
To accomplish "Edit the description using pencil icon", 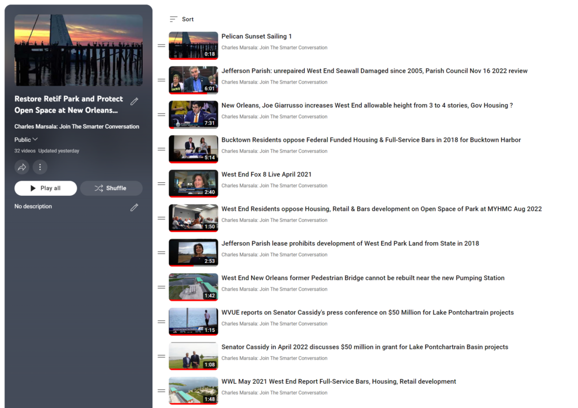I will (x=134, y=207).
